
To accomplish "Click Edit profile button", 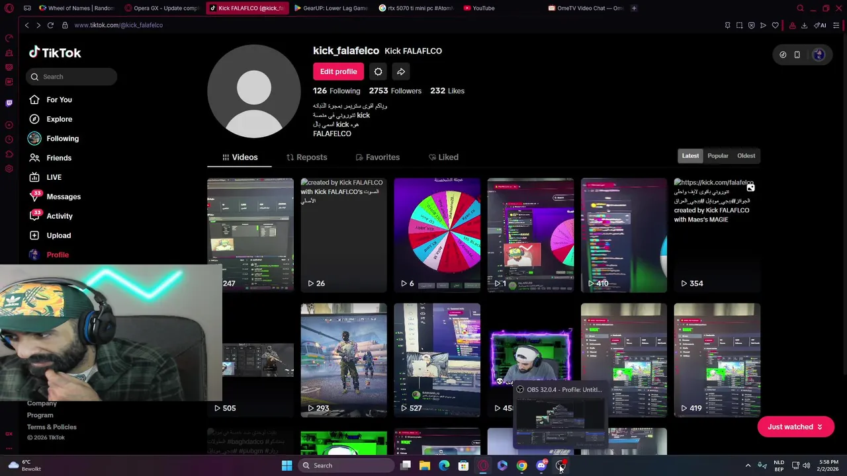I will [x=338, y=71].
